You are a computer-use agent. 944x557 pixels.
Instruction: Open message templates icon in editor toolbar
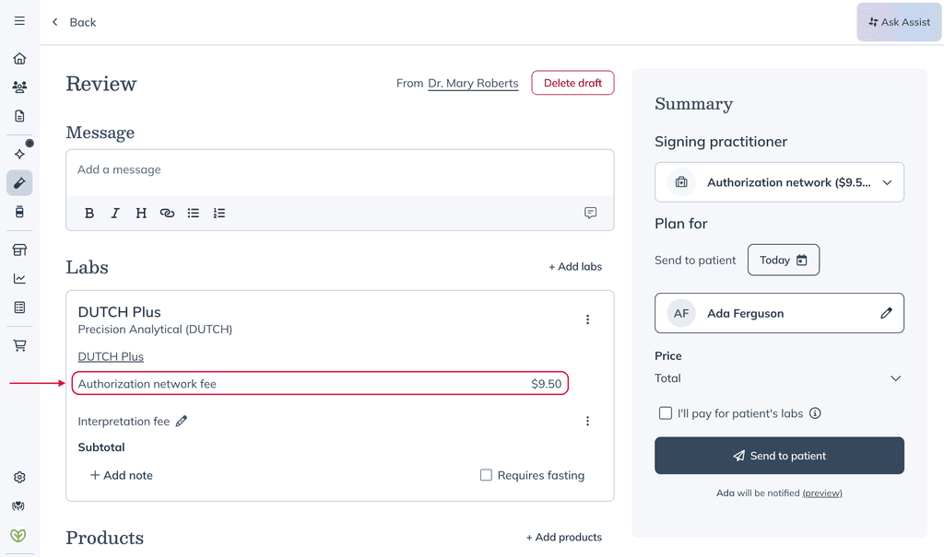click(591, 213)
